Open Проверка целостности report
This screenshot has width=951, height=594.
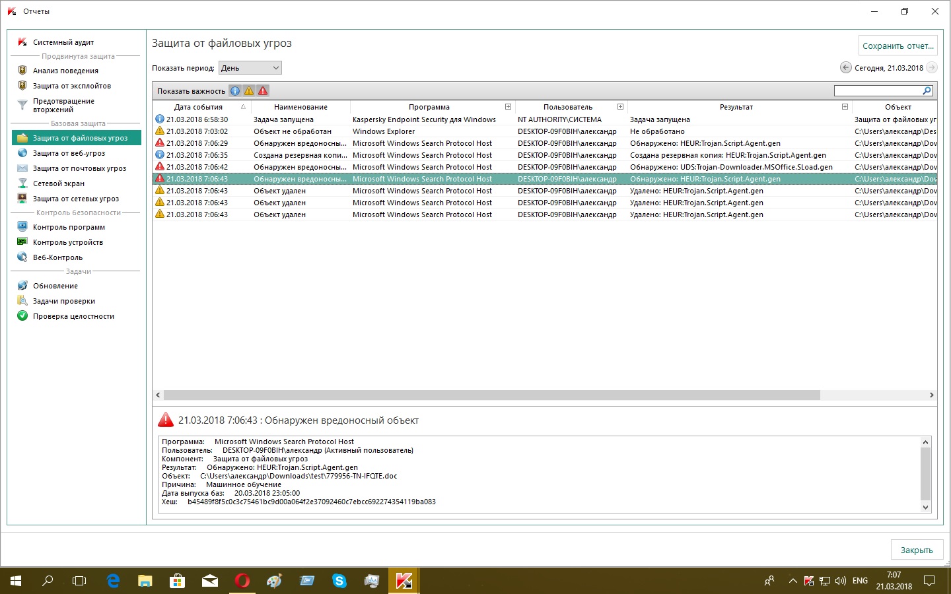pyautogui.click(x=73, y=316)
